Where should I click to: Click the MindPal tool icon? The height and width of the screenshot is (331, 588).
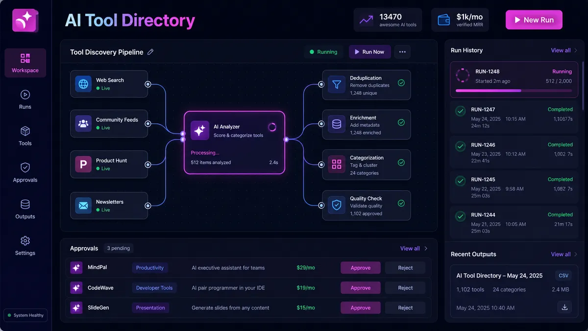coord(76,268)
